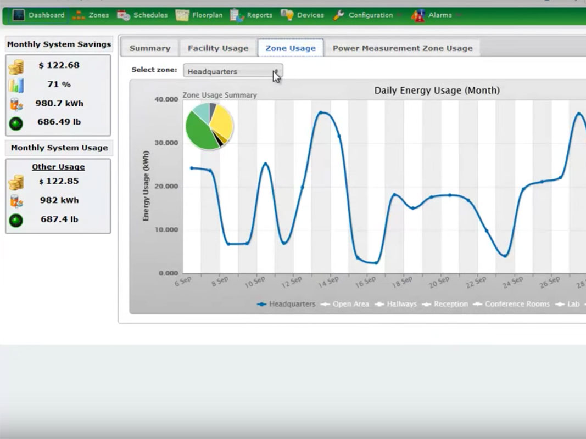Open Power Measurement Zone Usage tab
Image resolution: width=586 pixels, height=439 pixels.
click(x=402, y=48)
